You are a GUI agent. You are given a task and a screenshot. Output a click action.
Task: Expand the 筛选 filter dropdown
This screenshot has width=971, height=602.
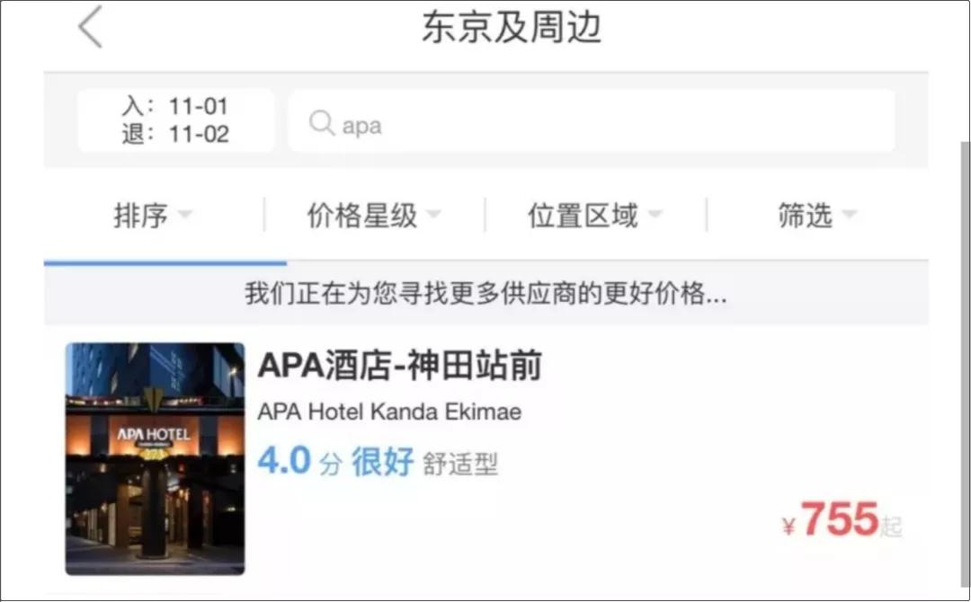[x=816, y=216]
